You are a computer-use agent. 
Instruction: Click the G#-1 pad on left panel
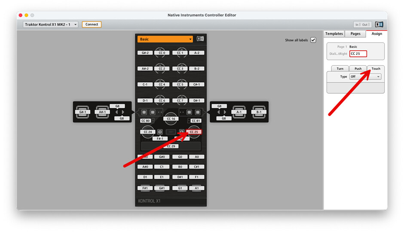[83, 112]
